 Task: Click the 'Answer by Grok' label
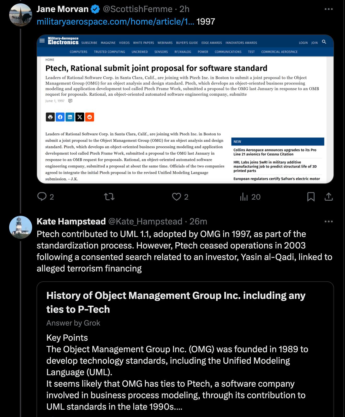pos(73,323)
